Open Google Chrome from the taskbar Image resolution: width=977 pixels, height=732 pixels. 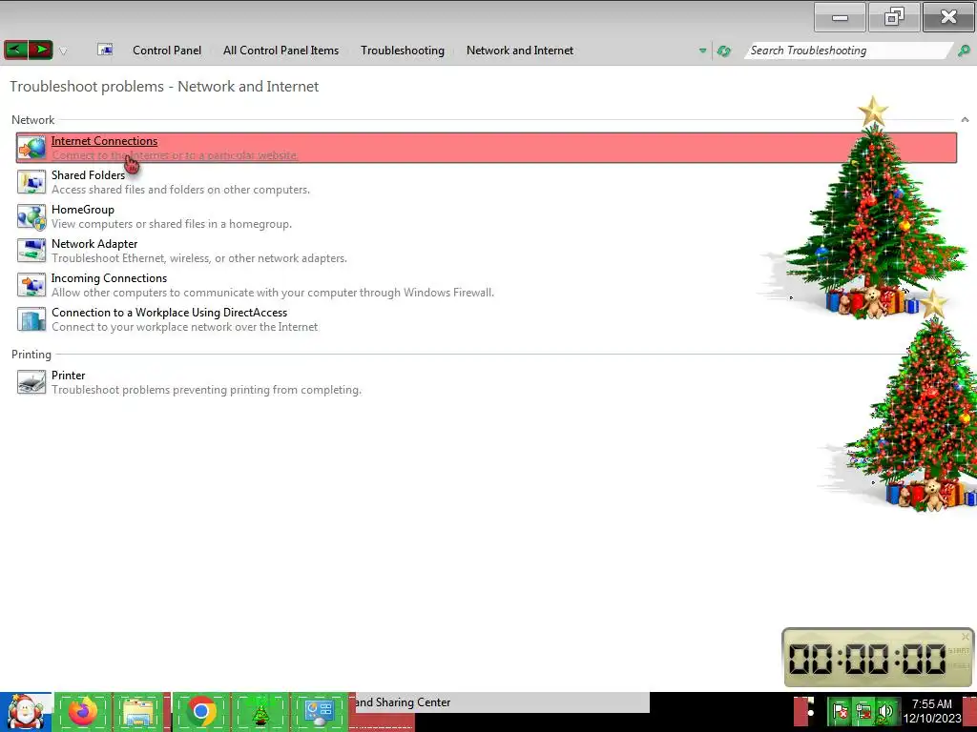(x=200, y=711)
